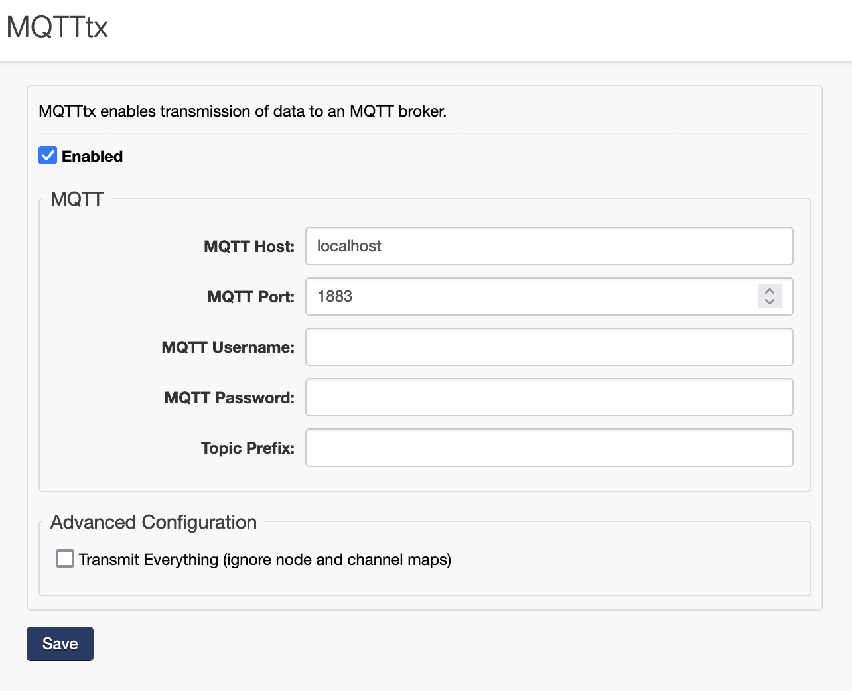Decrement the MQTT Port with down arrow

click(x=770, y=302)
